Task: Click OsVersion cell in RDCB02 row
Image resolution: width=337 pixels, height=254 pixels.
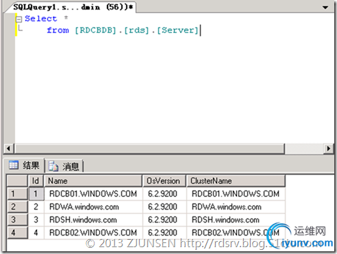Action: point(164,233)
